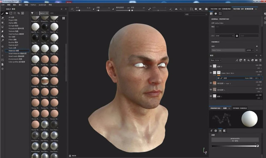Click the symmetry icon in top toolbar

[176, 9]
